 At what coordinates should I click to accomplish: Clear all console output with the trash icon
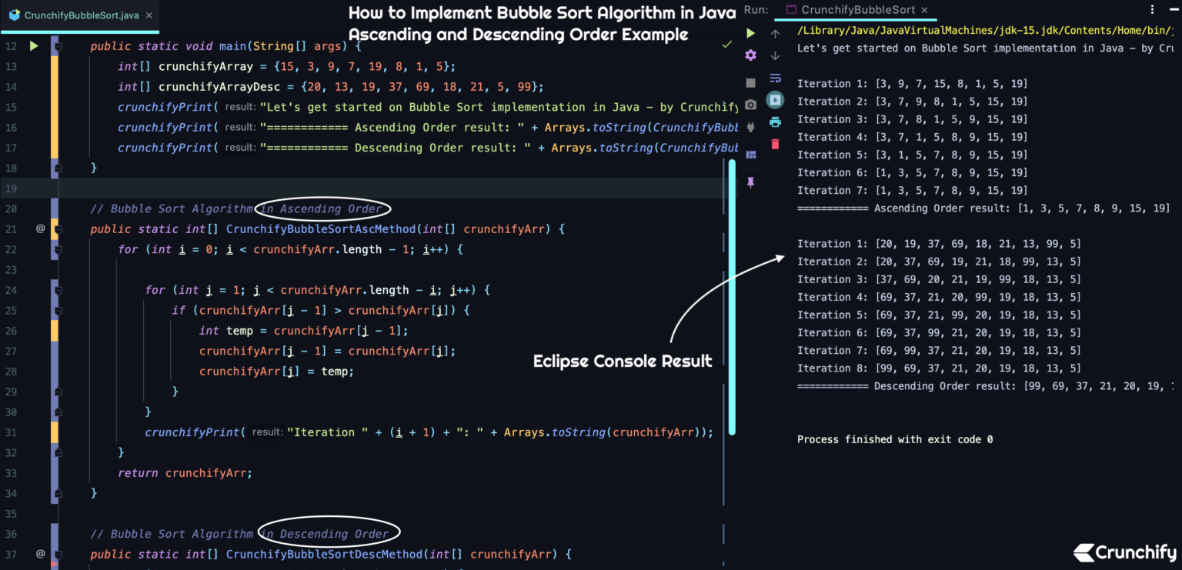click(775, 144)
